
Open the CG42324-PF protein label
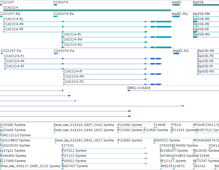pyautogui.click(x=14, y=66)
